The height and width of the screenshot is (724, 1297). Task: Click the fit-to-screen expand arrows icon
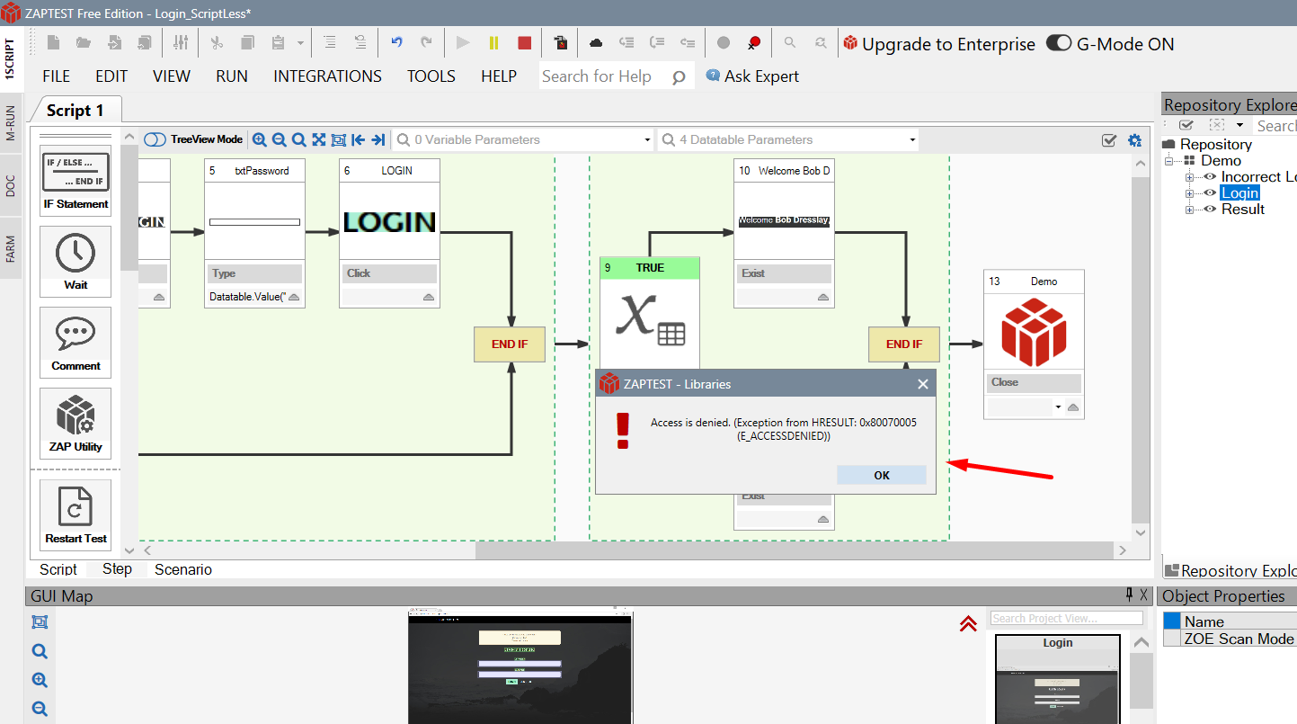(x=319, y=139)
